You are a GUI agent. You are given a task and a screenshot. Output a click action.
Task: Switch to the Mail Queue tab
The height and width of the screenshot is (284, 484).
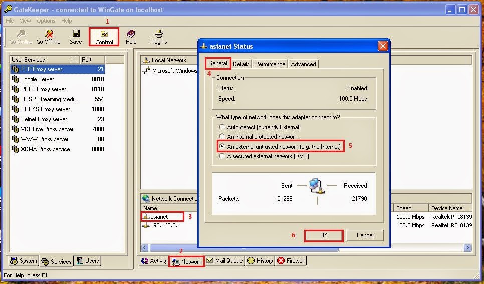pos(224,261)
